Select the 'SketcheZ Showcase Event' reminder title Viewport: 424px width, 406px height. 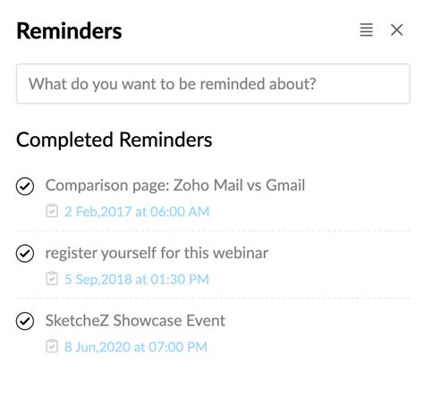coord(135,320)
